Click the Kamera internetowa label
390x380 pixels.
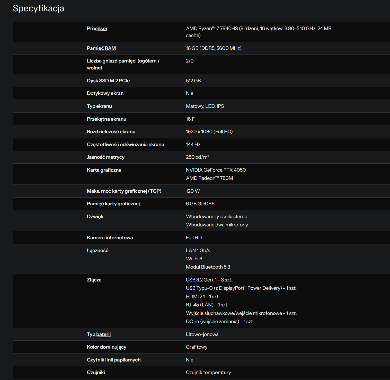pos(110,238)
